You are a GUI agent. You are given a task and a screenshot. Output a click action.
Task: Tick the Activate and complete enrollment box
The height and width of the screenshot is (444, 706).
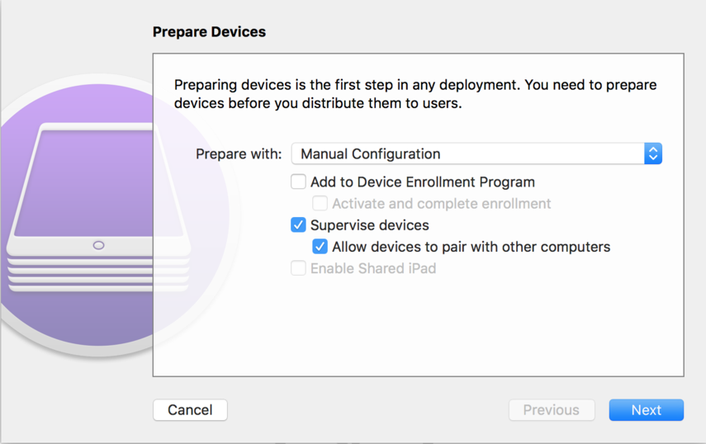point(320,203)
